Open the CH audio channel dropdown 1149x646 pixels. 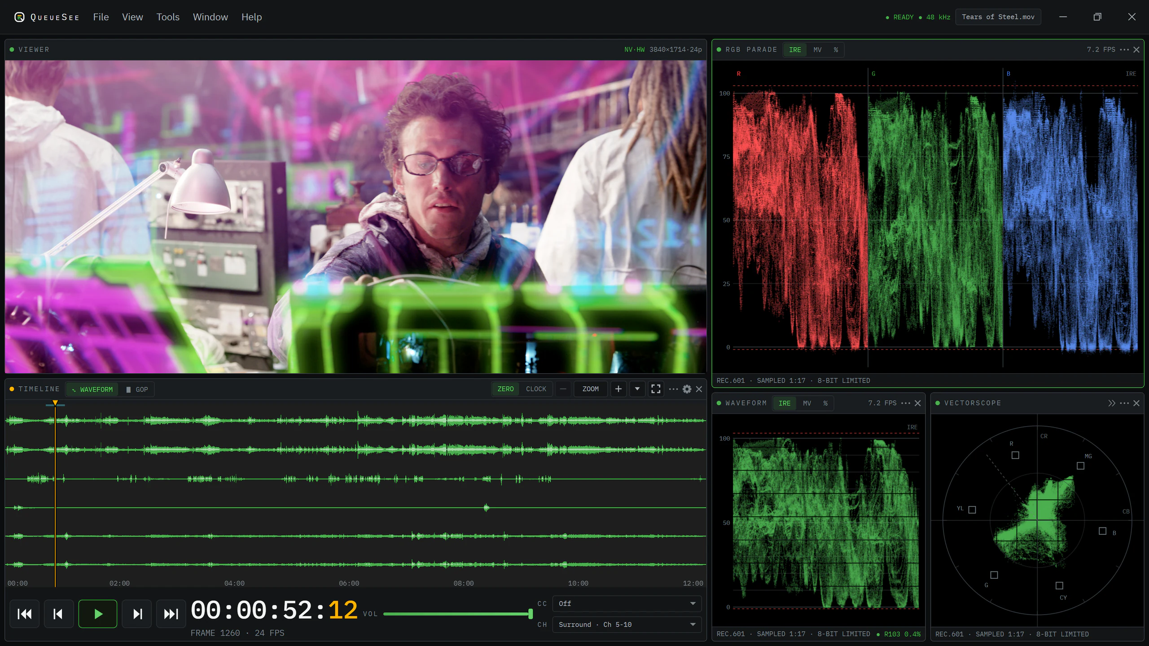[627, 624]
